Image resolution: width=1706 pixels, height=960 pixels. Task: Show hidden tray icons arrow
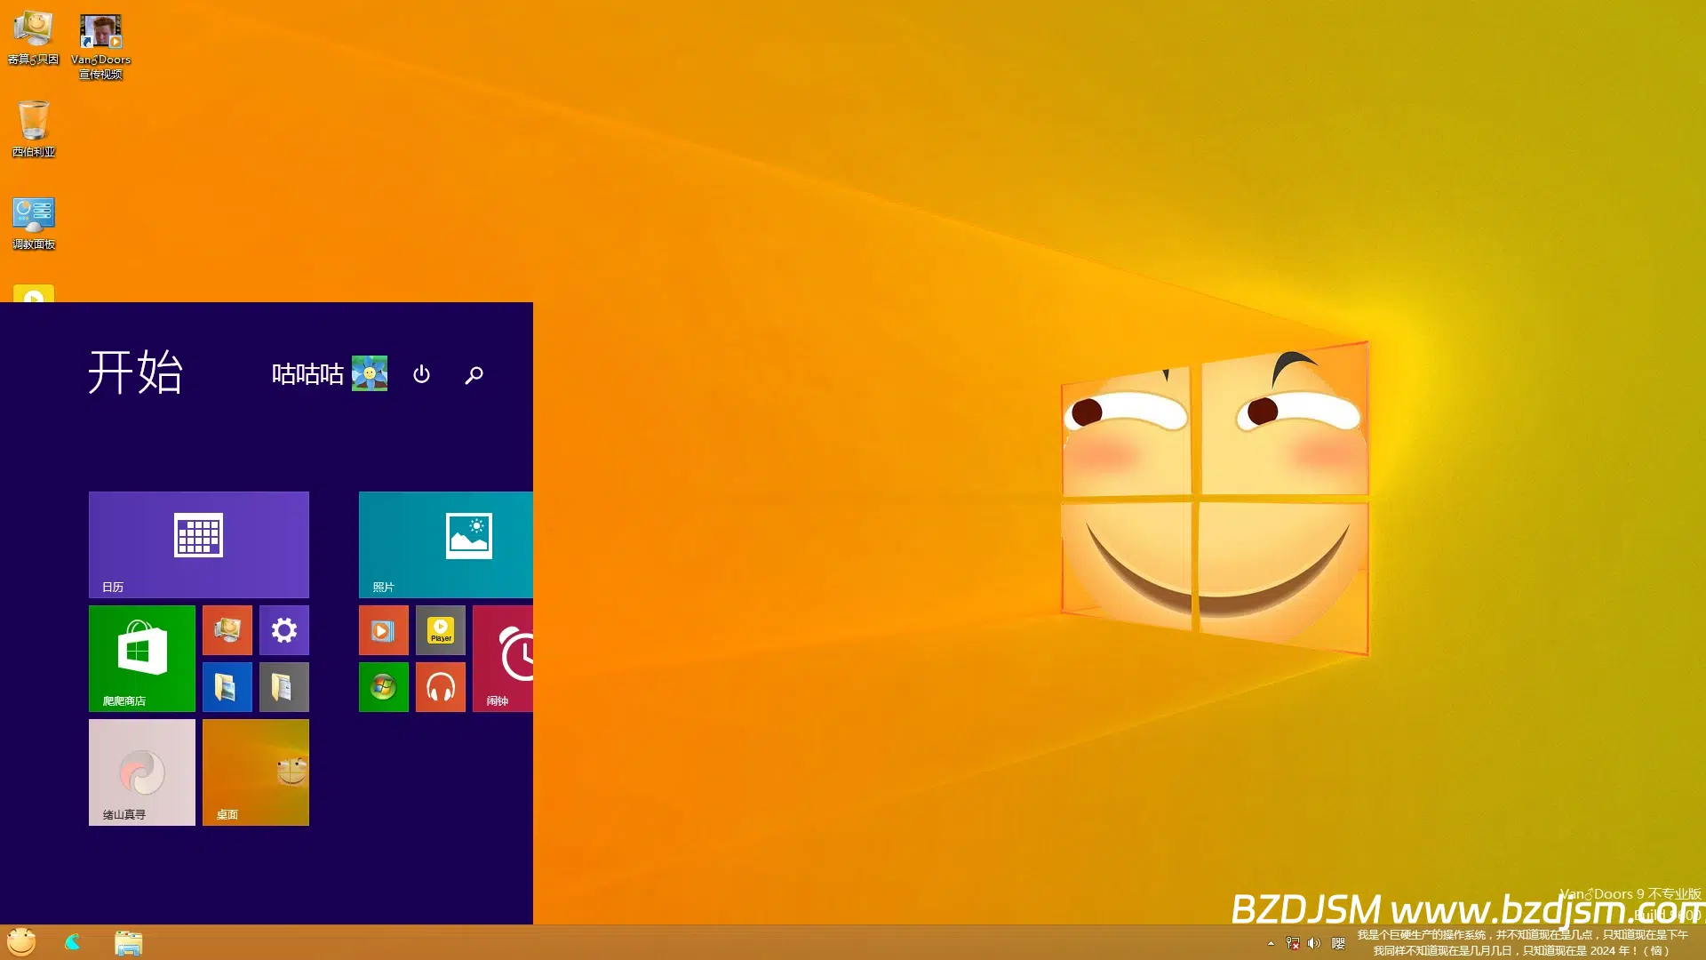pyautogui.click(x=1271, y=943)
